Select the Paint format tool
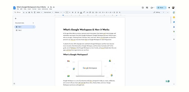This screenshot has height=92, width=189. (35, 12)
